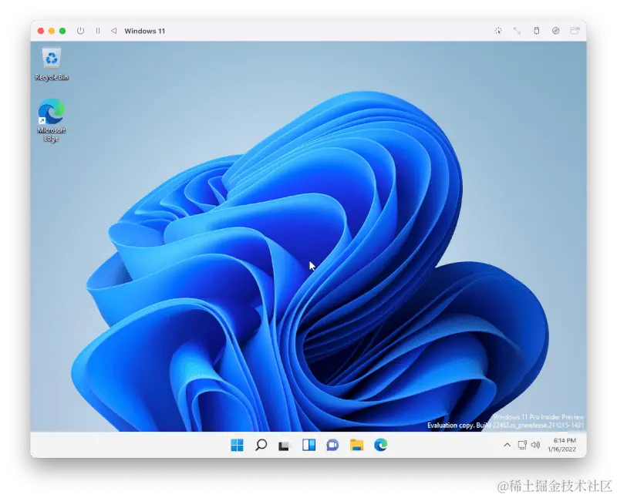Open Task View on the taskbar
This screenshot has width=617, height=498.
pyautogui.click(x=285, y=446)
